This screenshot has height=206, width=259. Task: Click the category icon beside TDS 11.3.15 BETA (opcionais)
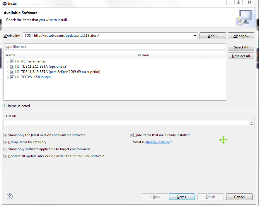(17, 67)
